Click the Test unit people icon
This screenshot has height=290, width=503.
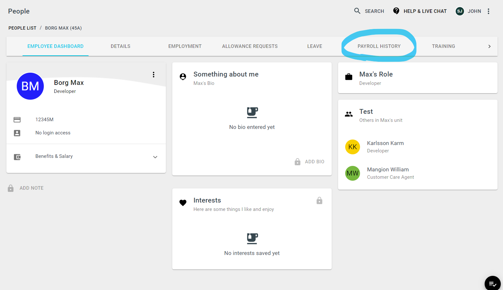point(349,114)
